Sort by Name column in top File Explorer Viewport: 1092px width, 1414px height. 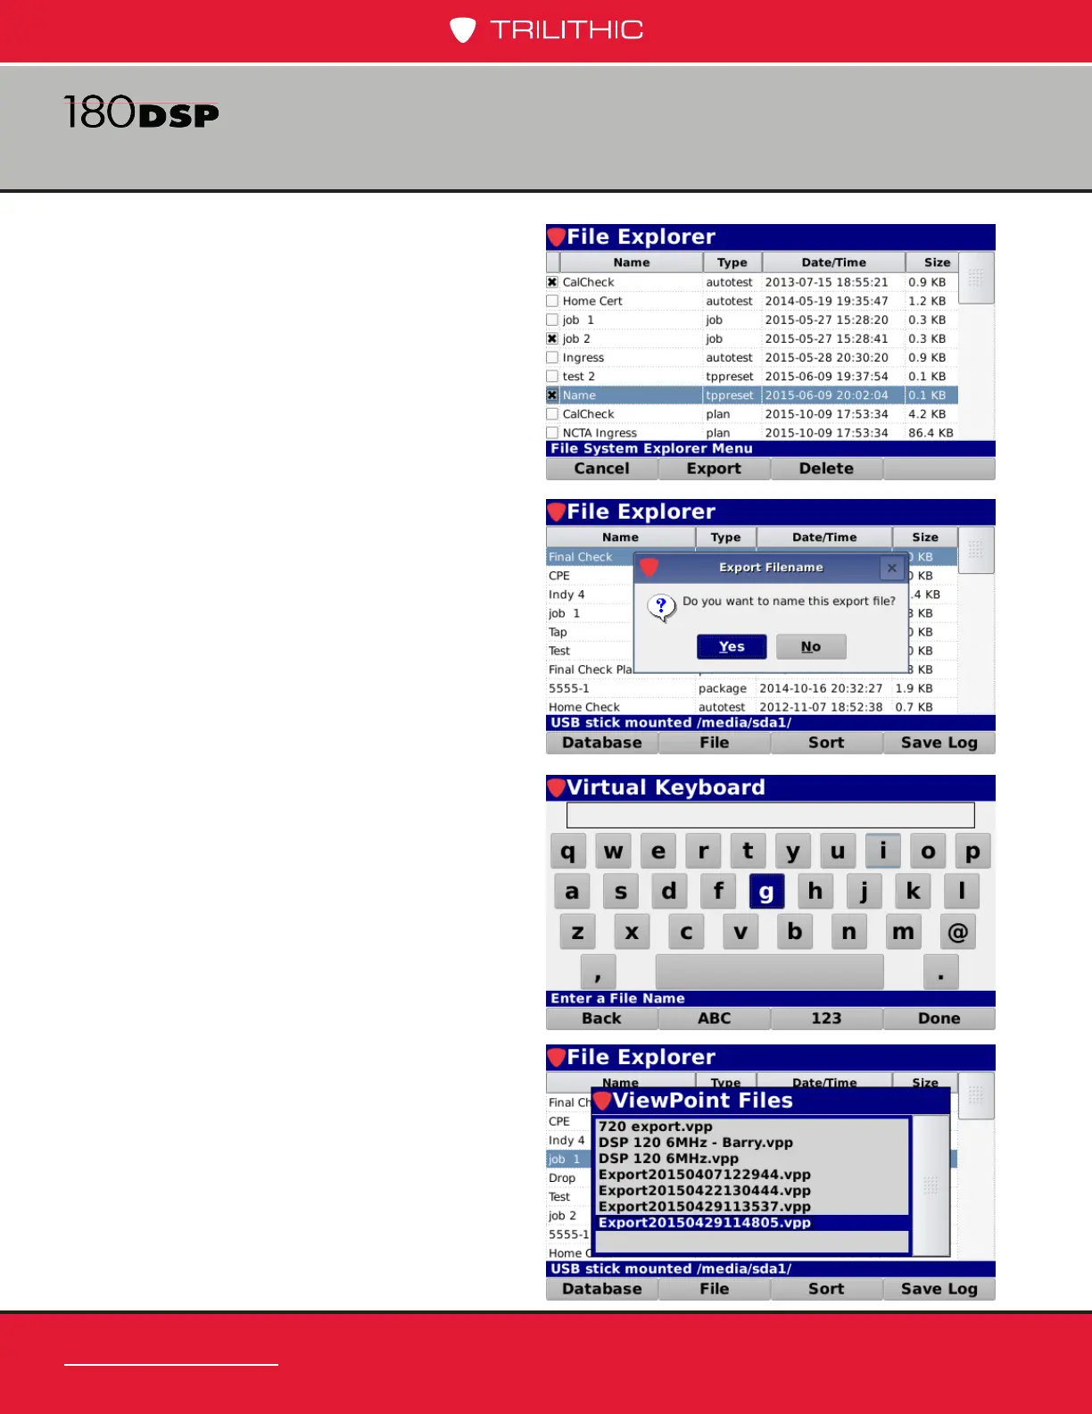tap(631, 262)
